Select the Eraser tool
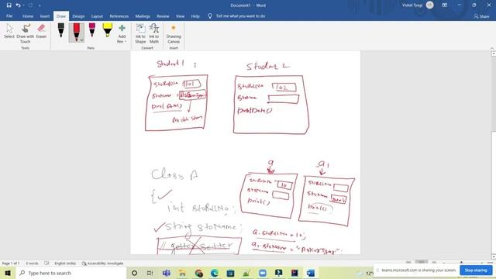The width and height of the screenshot is (496, 279). [41, 31]
